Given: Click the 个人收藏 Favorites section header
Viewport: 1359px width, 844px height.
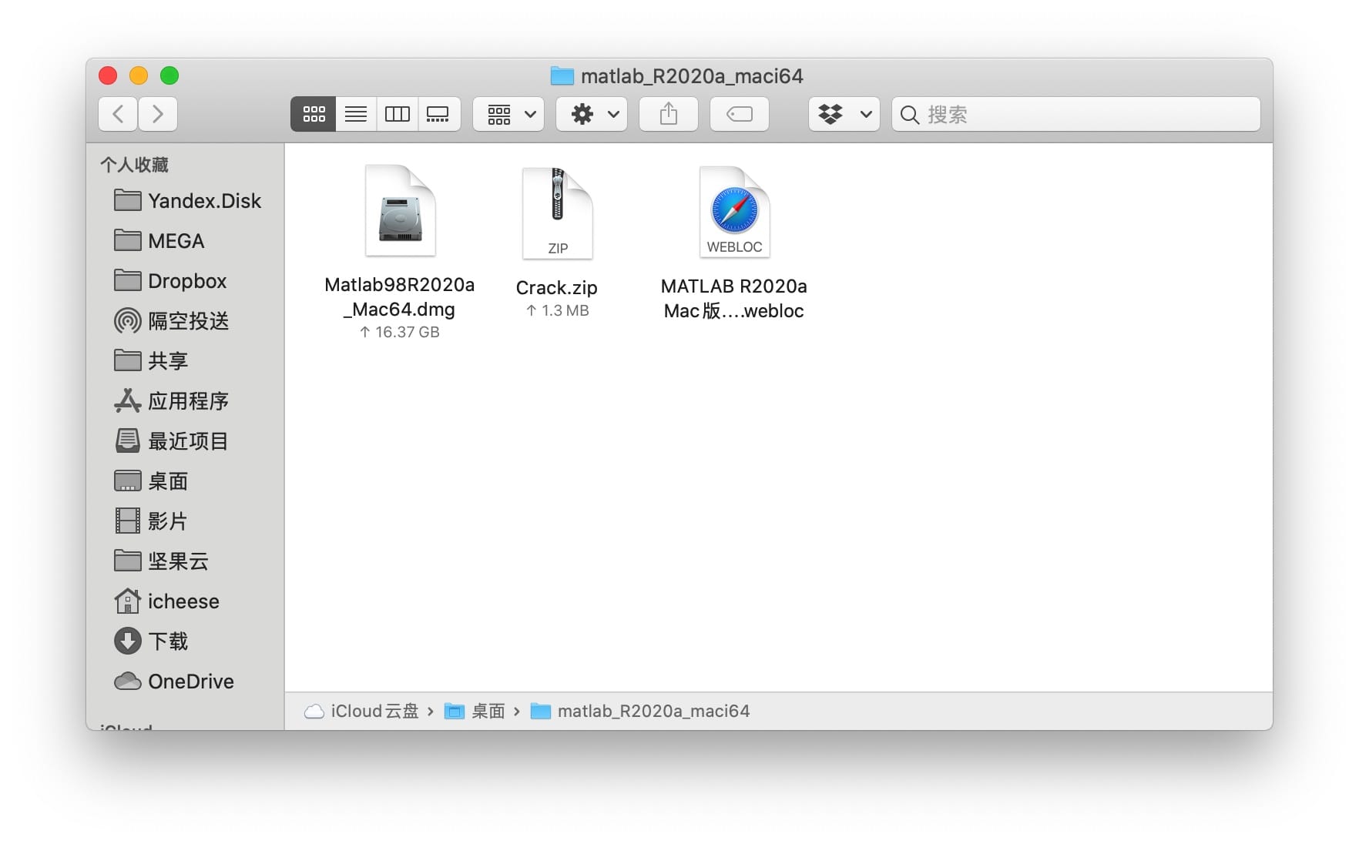Looking at the screenshot, I should tap(134, 165).
